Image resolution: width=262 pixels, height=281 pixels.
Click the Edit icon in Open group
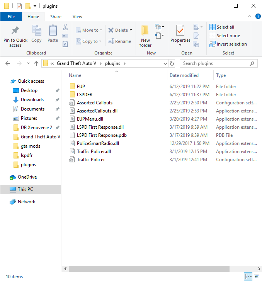(x=196, y=36)
